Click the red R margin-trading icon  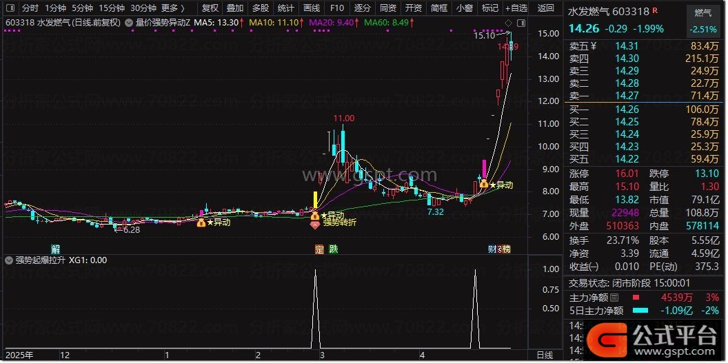click(x=655, y=10)
